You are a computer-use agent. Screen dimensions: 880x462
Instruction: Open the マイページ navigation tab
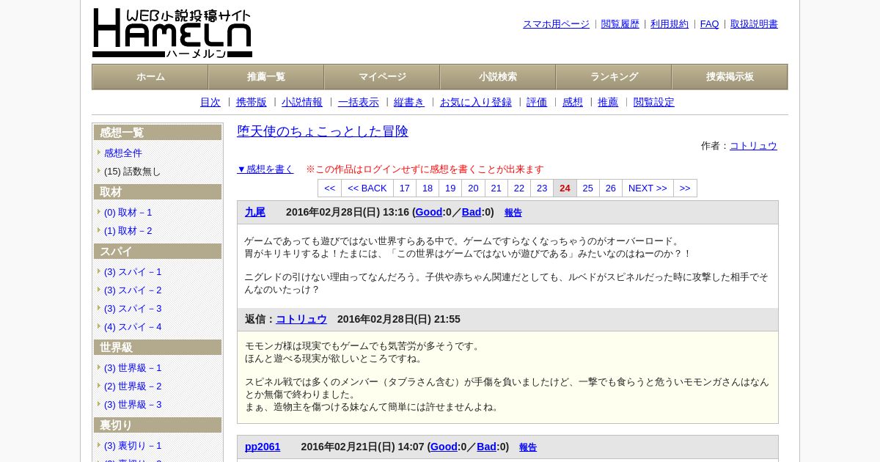pyautogui.click(x=382, y=77)
